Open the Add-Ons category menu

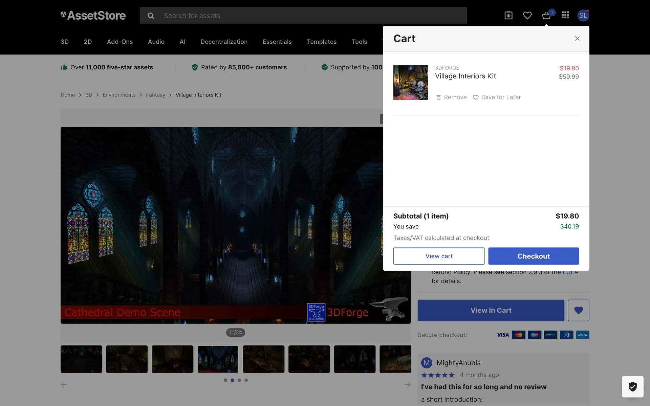(120, 42)
